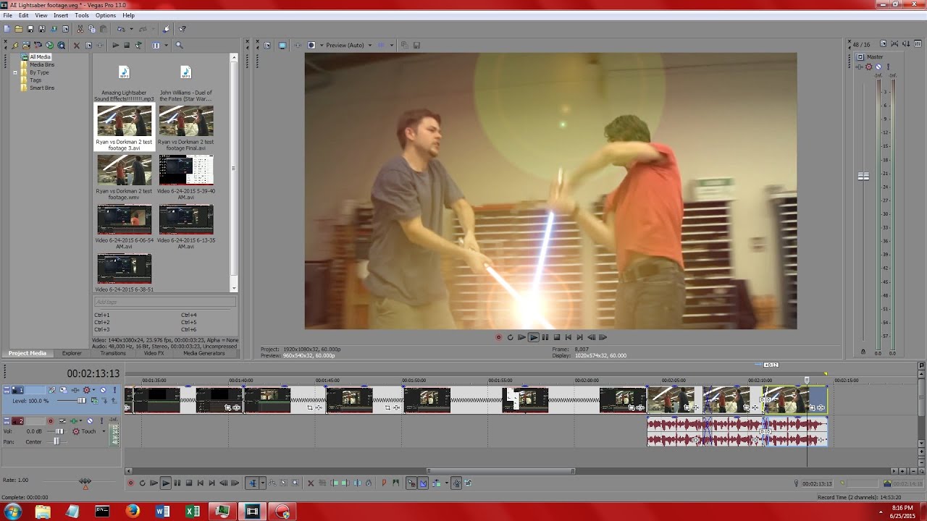Open the Options menu
927x521 pixels.
106,15
